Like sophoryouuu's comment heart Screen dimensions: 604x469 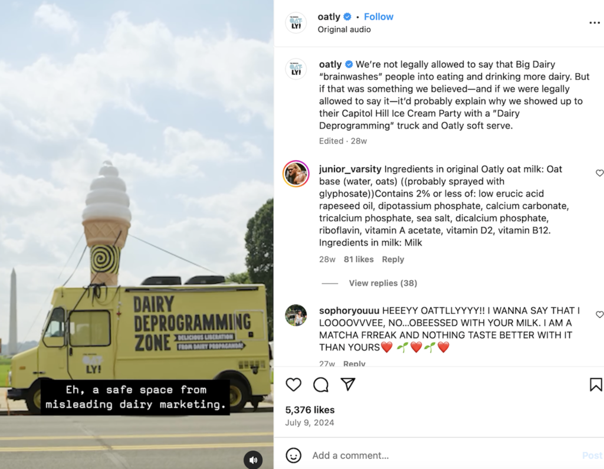point(599,314)
